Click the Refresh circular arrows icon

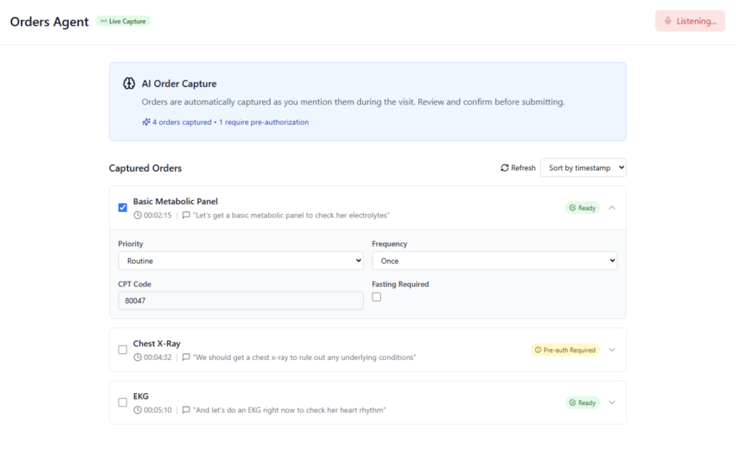click(505, 168)
